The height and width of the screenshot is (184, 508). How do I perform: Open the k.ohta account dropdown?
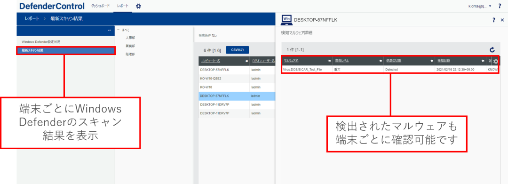tap(480, 6)
